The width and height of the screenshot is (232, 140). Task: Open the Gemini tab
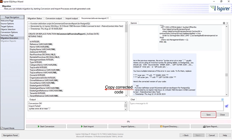134,23
